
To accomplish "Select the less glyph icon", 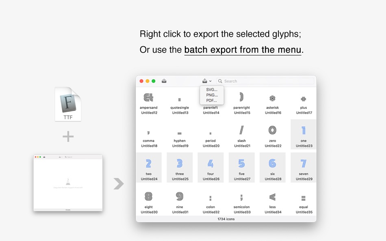I will click(x=272, y=197).
